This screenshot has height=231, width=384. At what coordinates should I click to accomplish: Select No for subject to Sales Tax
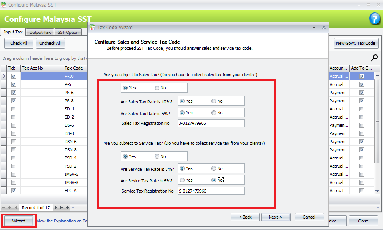157,88
